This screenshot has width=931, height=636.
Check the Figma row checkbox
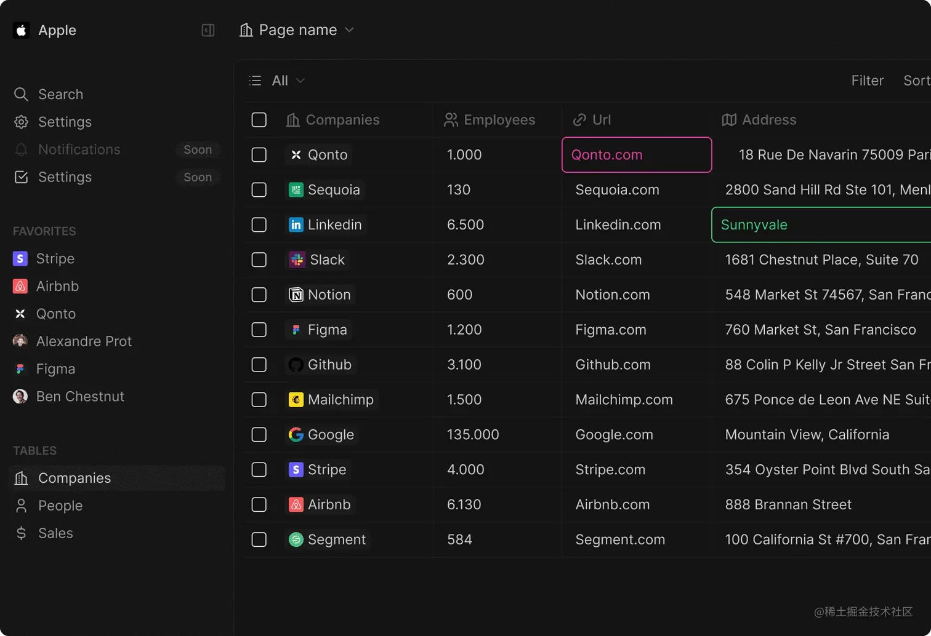[x=259, y=330]
